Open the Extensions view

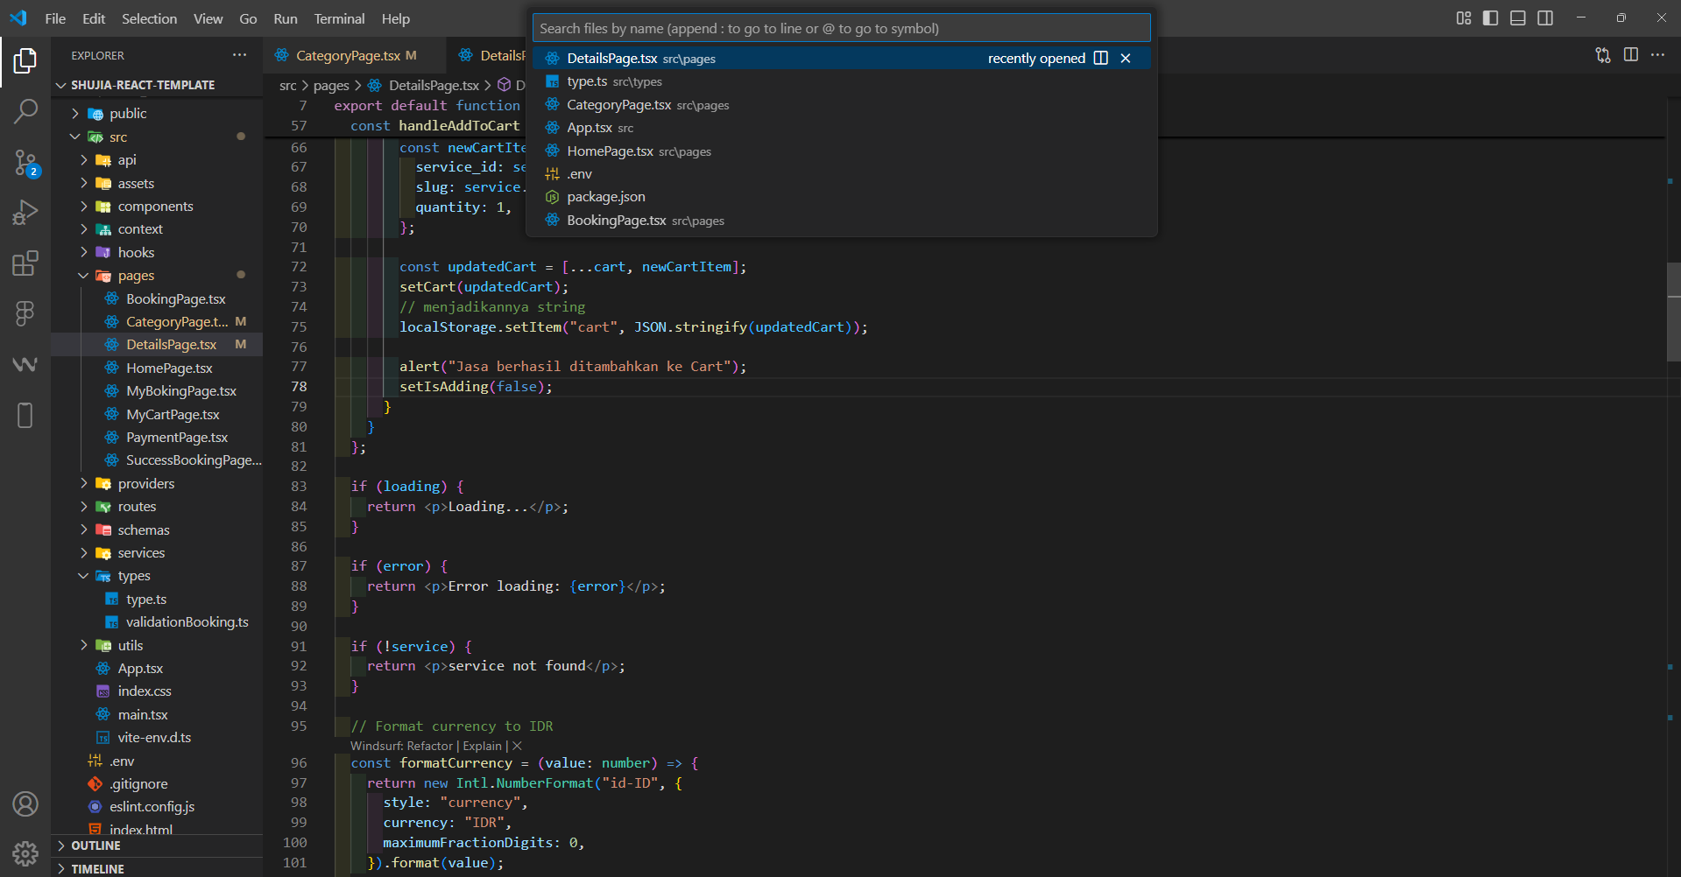25,263
